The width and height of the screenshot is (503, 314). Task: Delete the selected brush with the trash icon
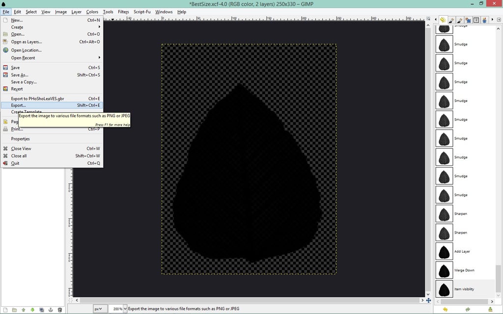click(x=60, y=309)
